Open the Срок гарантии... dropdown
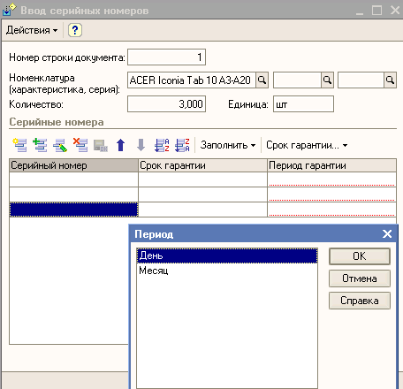Viewport: 403px width, 389px height. [x=307, y=145]
